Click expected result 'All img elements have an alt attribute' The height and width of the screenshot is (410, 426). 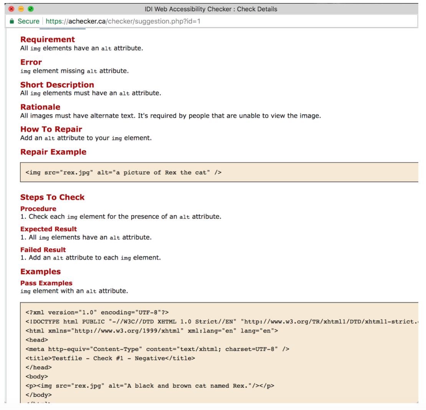click(86, 238)
